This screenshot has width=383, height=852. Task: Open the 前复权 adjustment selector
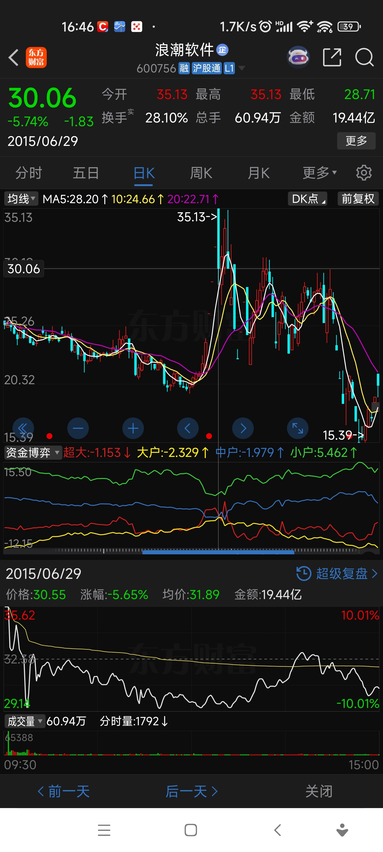click(x=358, y=199)
